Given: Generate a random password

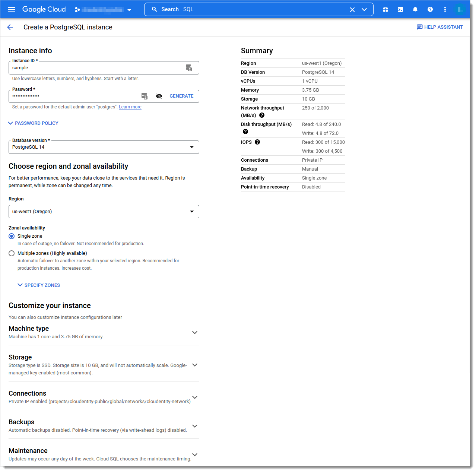Looking at the screenshot, I should click(x=181, y=96).
